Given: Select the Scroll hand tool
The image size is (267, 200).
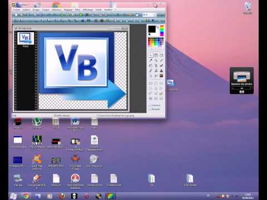Looking at the screenshot, I should click(x=161, y=55).
